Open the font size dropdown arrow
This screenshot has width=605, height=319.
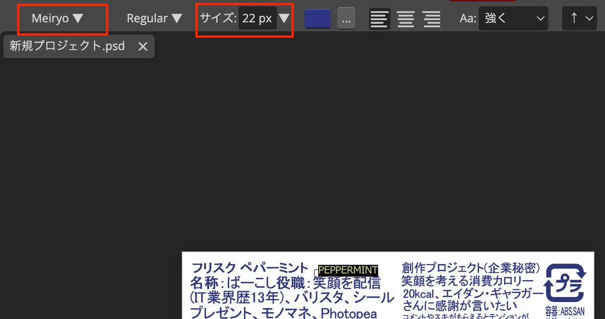[284, 19]
